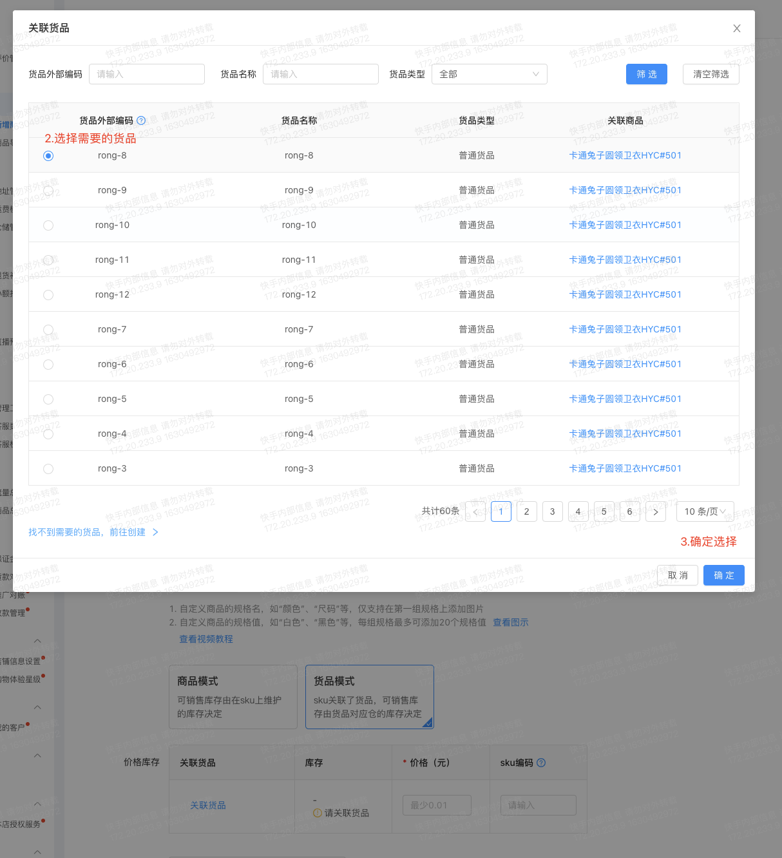Click the 关联货品 link in 价格库存 table
The image size is (782, 858).
click(x=208, y=805)
